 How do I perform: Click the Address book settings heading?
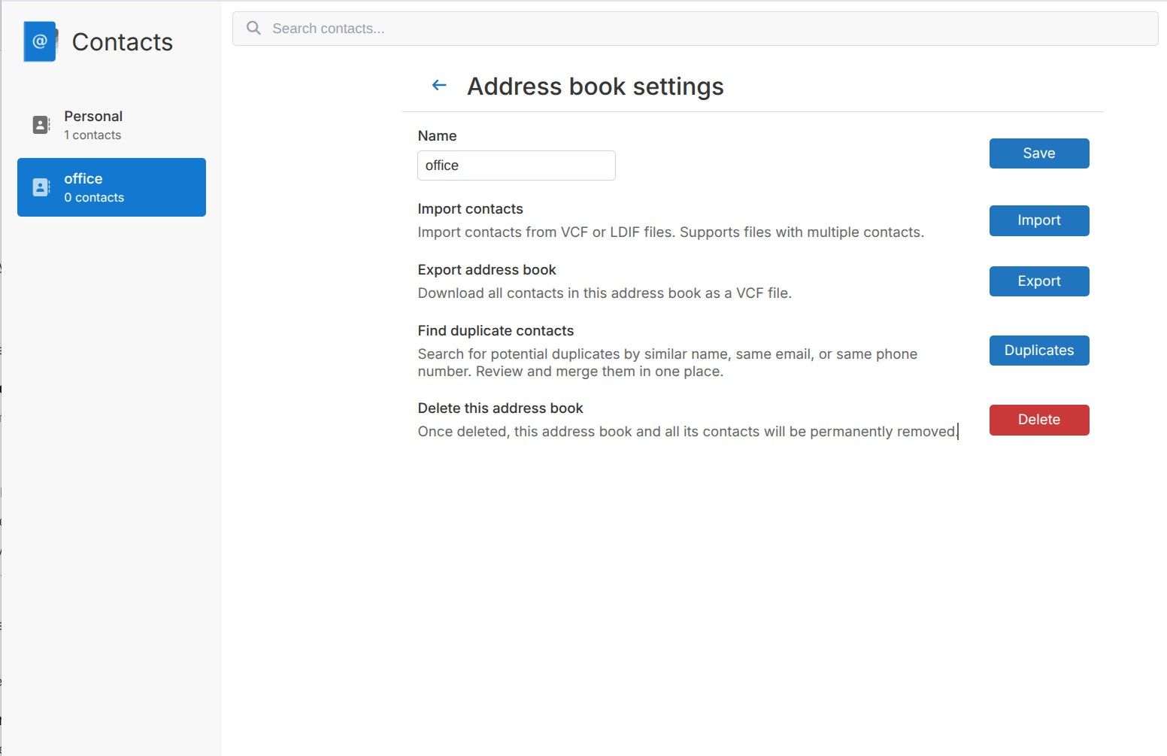click(596, 87)
